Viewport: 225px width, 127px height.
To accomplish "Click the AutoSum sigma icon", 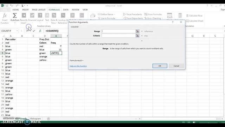I will pyautogui.click(x=15, y=15).
